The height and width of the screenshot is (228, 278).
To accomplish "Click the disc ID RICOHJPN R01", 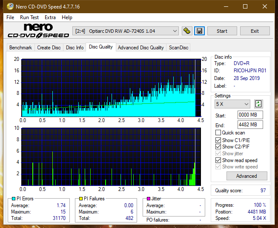I will tap(250, 71).
